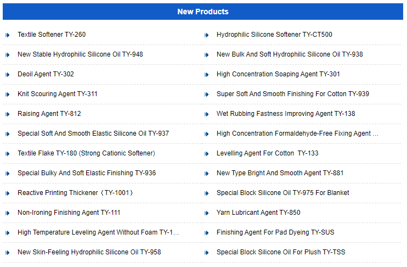View Wet Rubbing Fastness Improving Agent TY-138
407x267 pixels.
[x=286, y=114]
